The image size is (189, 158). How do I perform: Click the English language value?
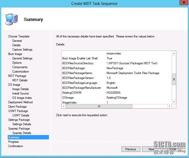pyautogui.click(x=111, y=83)
